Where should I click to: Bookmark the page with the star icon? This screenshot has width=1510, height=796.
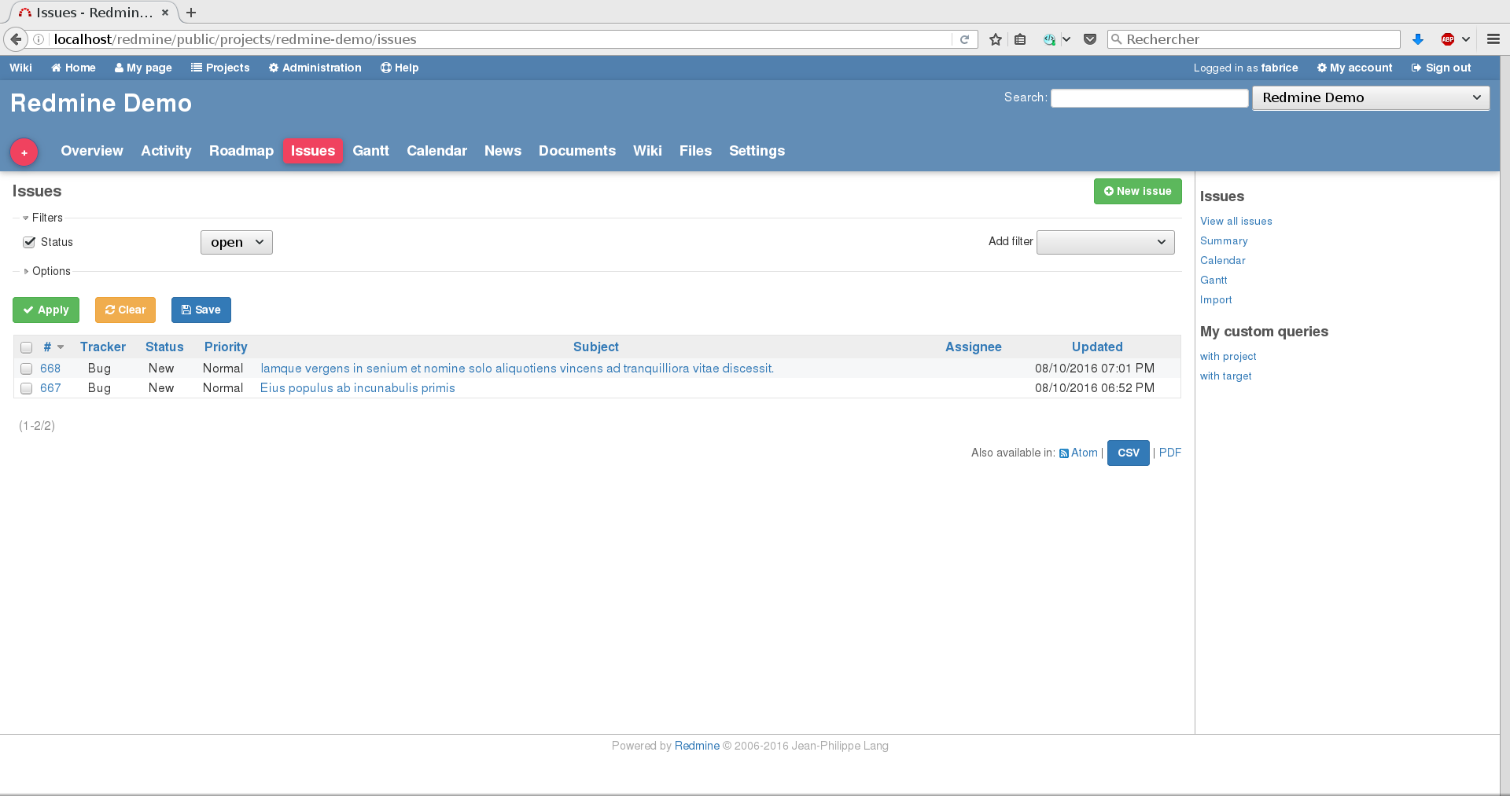coord(995,39)
